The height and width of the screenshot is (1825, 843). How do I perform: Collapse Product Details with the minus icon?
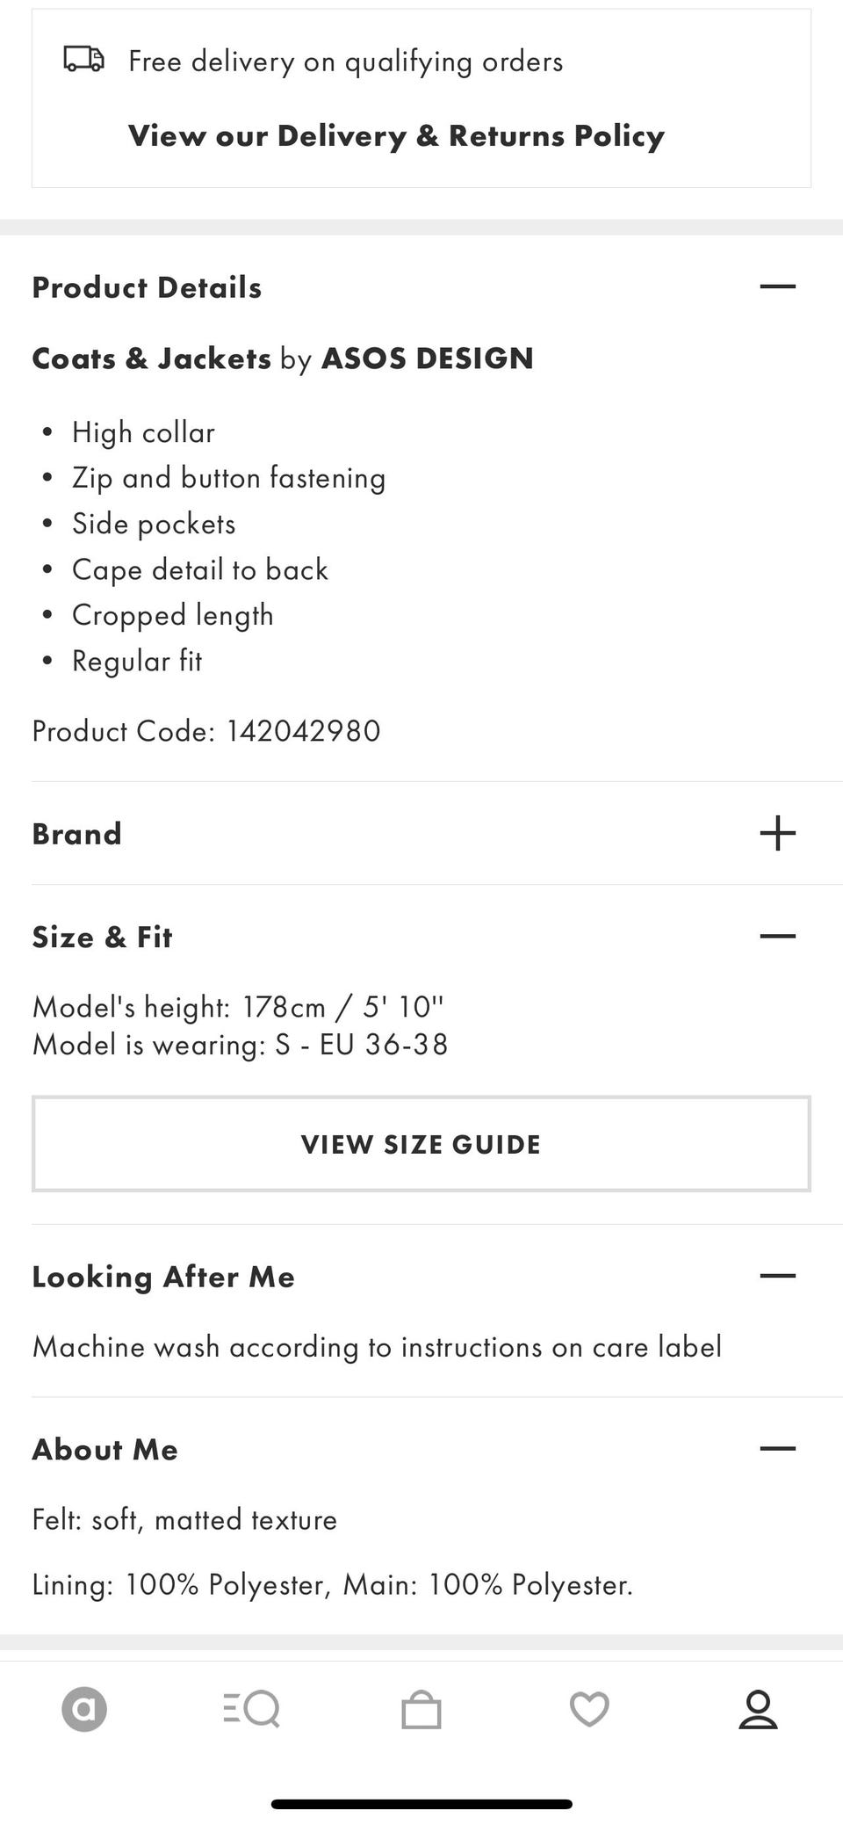tap(778, 286)
